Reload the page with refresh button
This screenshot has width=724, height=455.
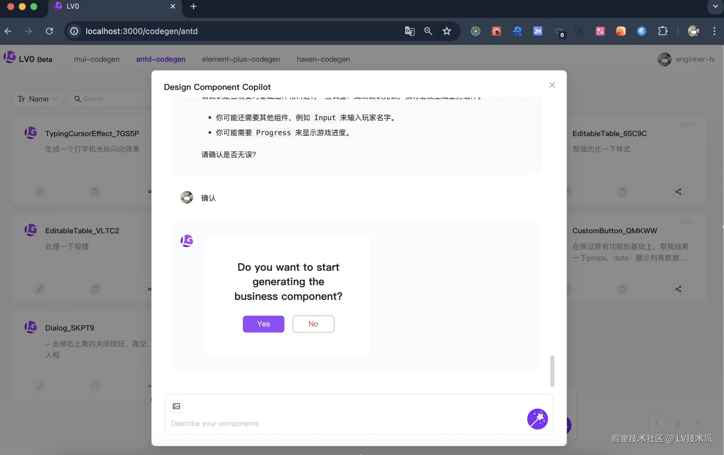point(49,31)
